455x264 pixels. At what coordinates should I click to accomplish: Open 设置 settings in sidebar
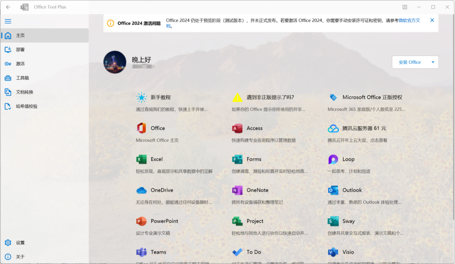pos(45,243)
